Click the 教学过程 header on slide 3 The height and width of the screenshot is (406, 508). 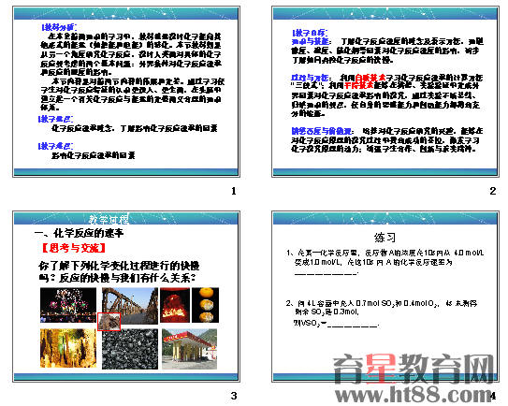[x=109, y=219]
